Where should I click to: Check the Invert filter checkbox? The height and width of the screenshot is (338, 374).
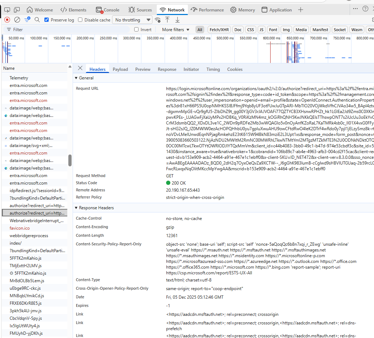coord(136,30)
